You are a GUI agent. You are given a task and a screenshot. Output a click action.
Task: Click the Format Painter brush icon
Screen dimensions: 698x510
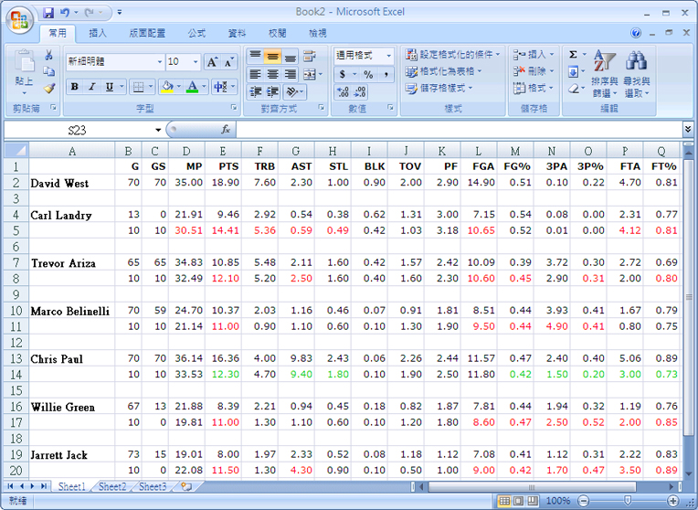[49, 89]
